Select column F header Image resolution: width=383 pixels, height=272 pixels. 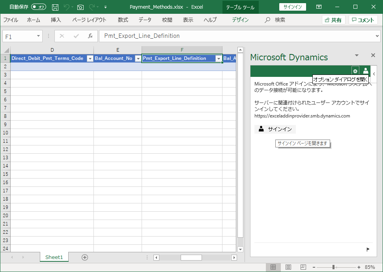point(182,50)
